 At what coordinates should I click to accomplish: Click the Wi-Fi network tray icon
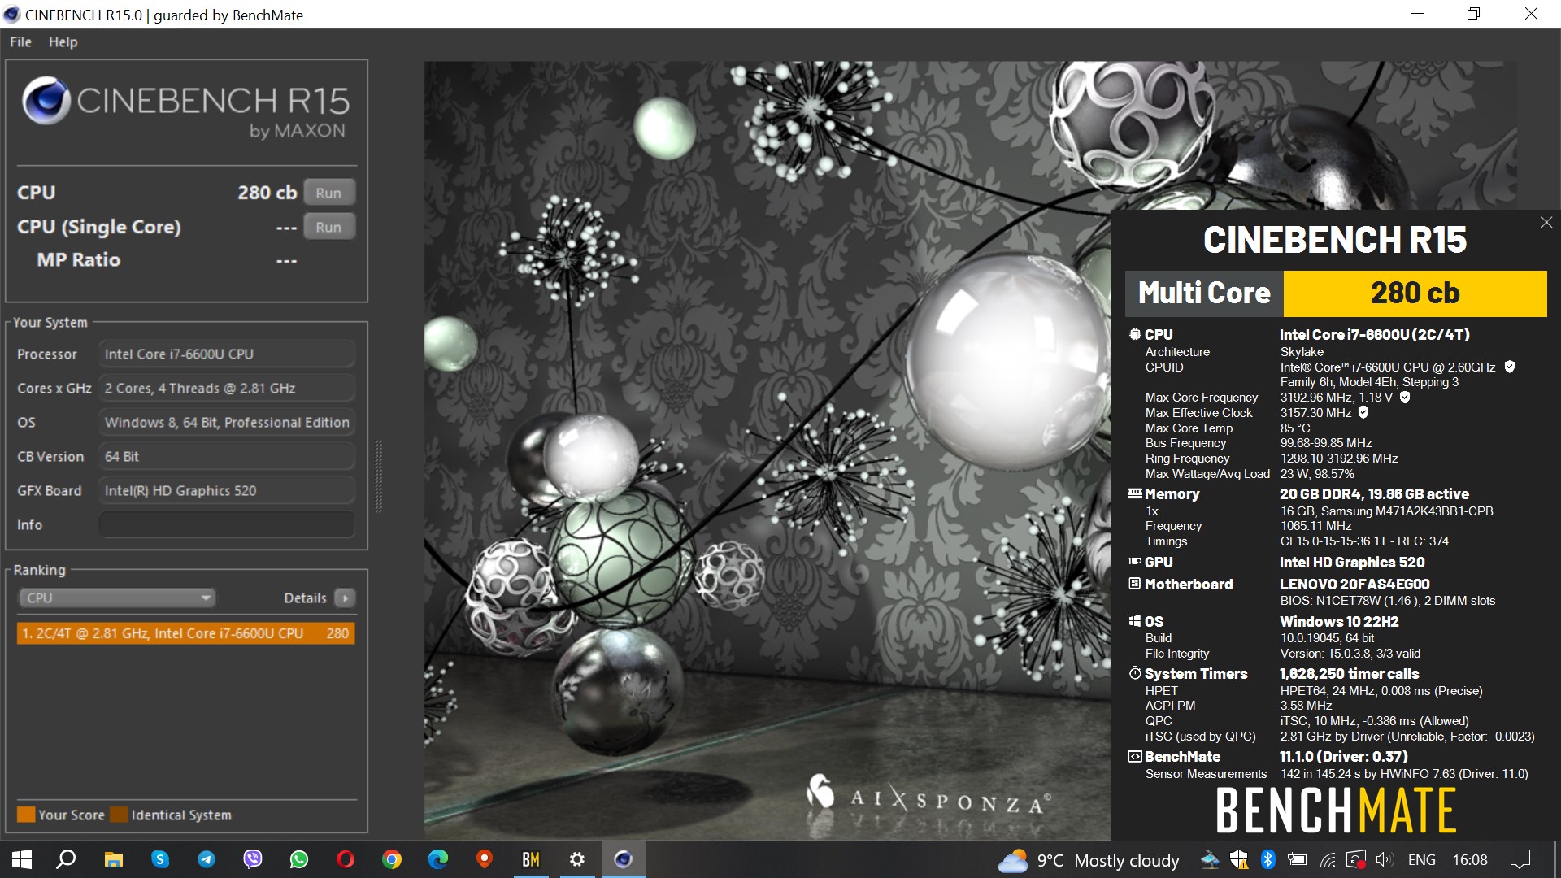click(1328, 859)
